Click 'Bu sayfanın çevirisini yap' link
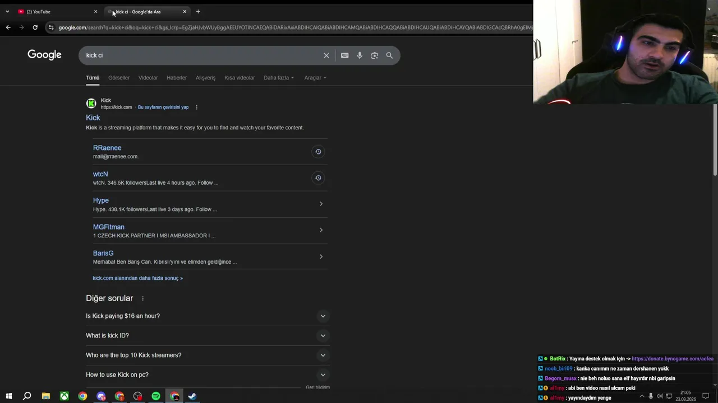Viewport: 718px width, 403px height. click(163, 107)
